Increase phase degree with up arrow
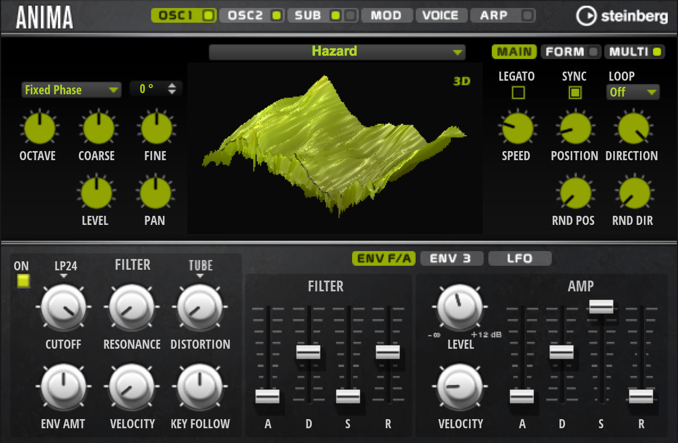 click(x=171, y=85)
